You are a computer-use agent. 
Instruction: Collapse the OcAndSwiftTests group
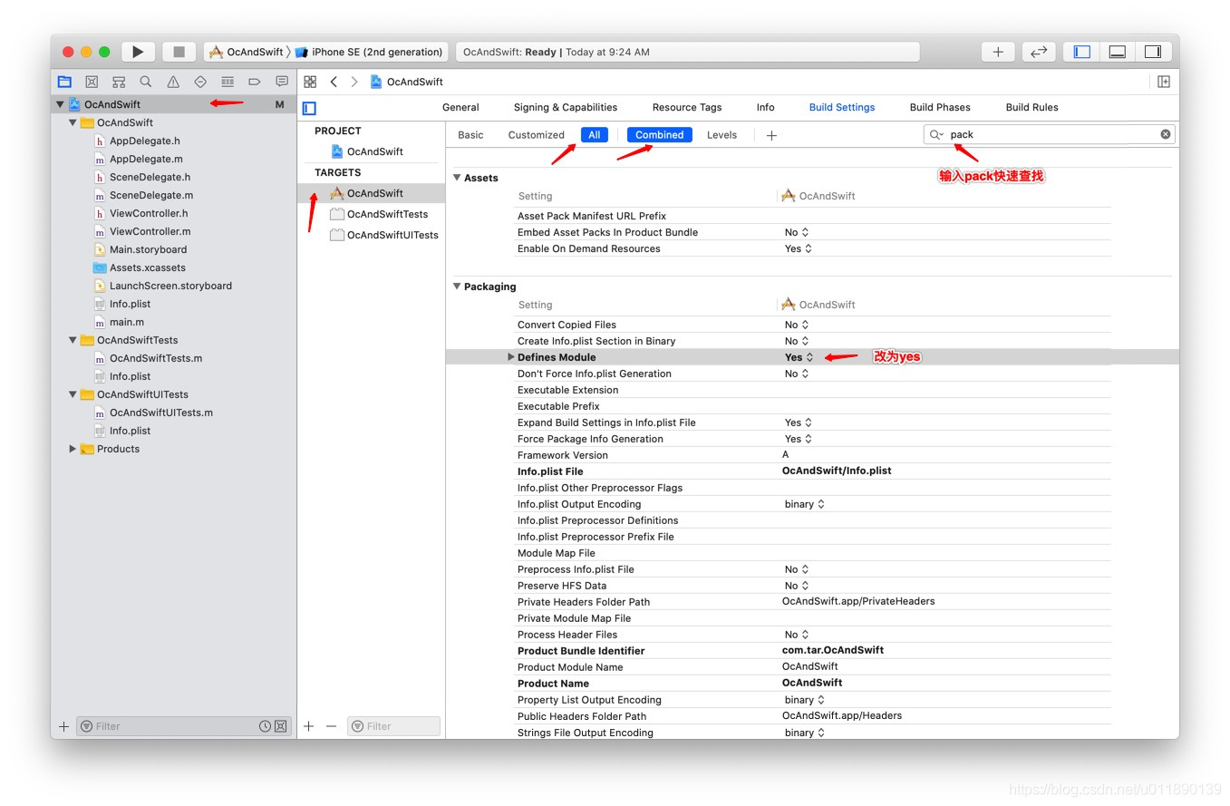[73, 340]
